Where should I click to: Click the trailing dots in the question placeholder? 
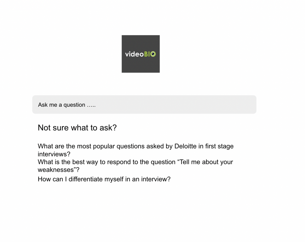pos(91,106)
